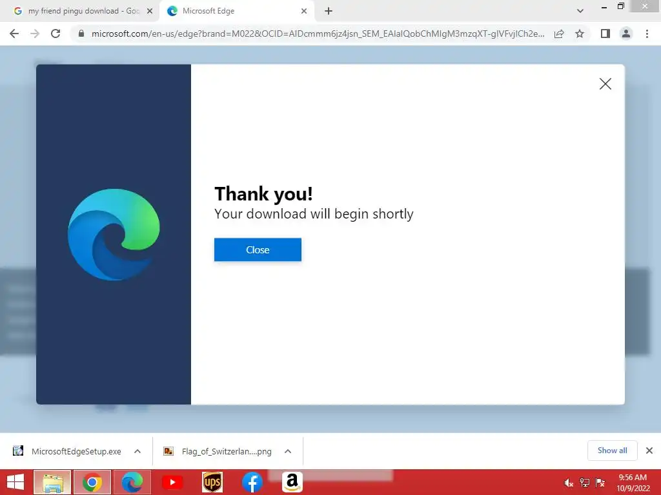Launch Microsoft Edge from the taskbar
Screen dimensions: 661x495
132,482
